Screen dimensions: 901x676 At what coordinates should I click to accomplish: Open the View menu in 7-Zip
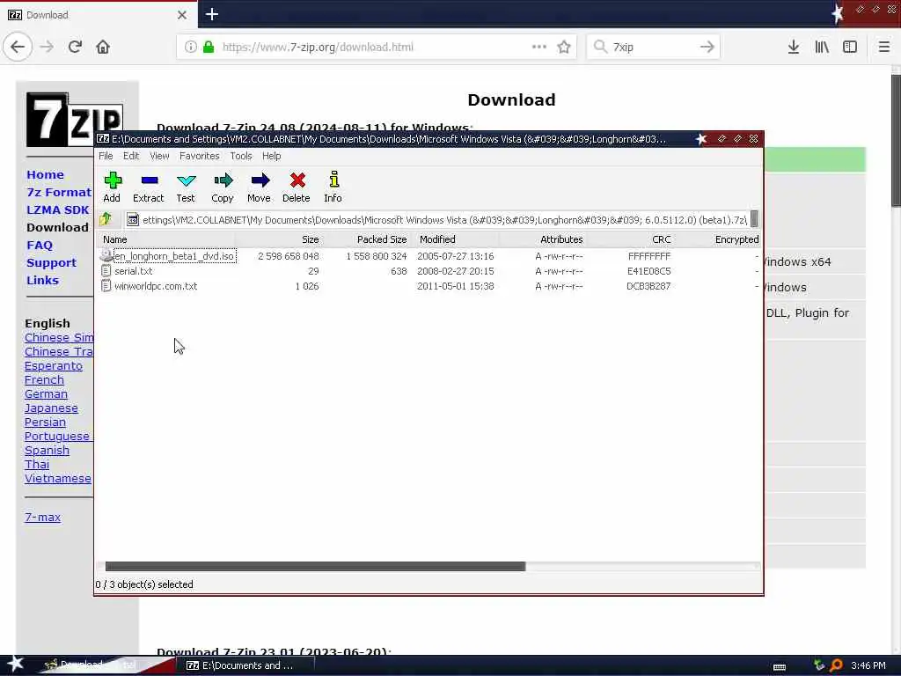(x=159, y=156)
